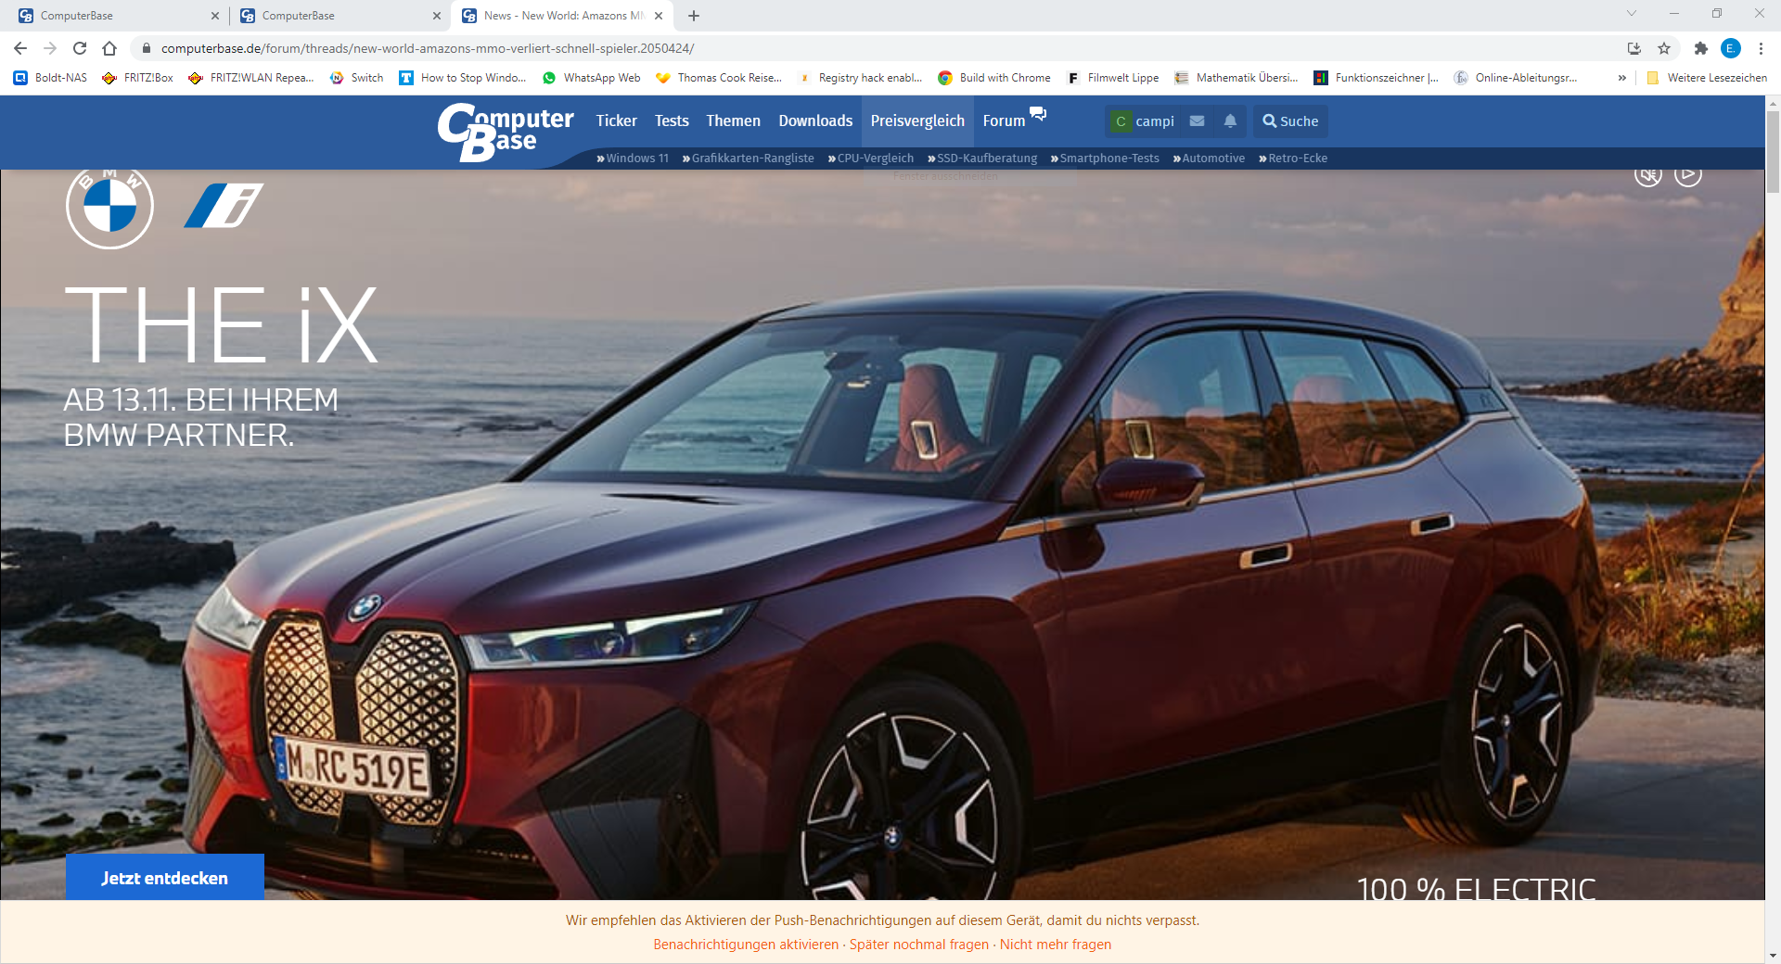Open the Chrome extensions puzzle icon

1700,48
